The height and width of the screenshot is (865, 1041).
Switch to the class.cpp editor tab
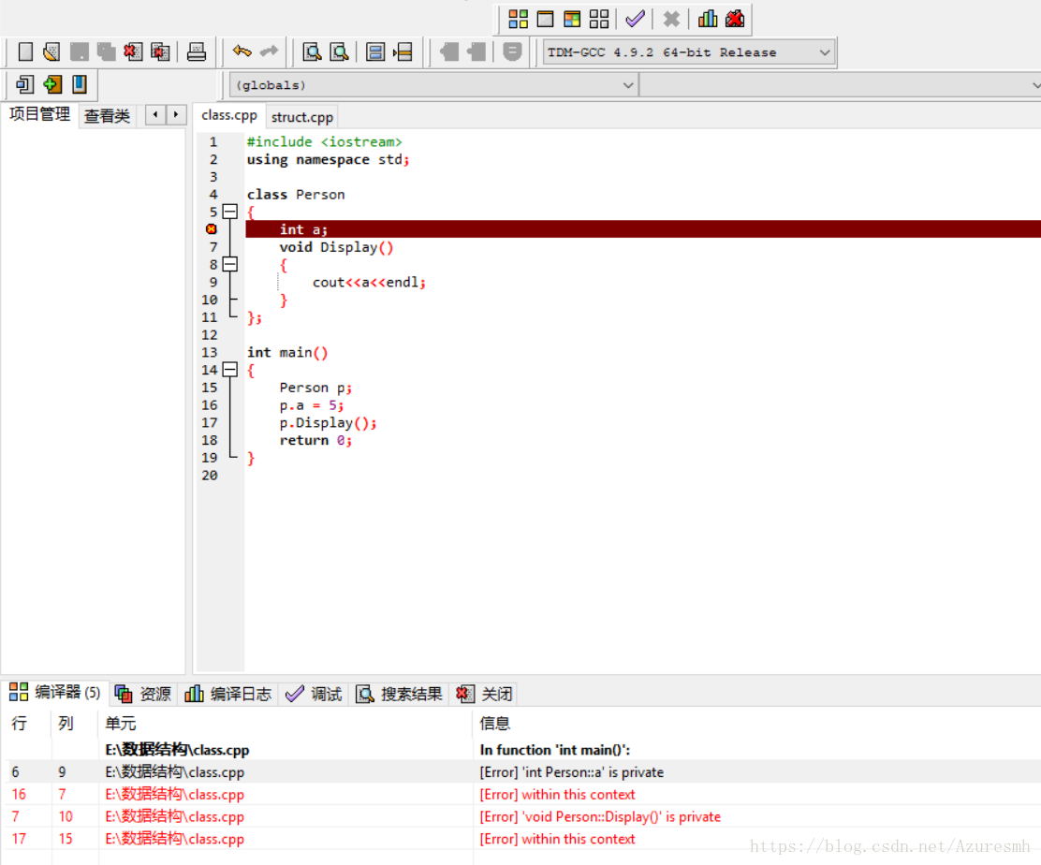point(229,115)
